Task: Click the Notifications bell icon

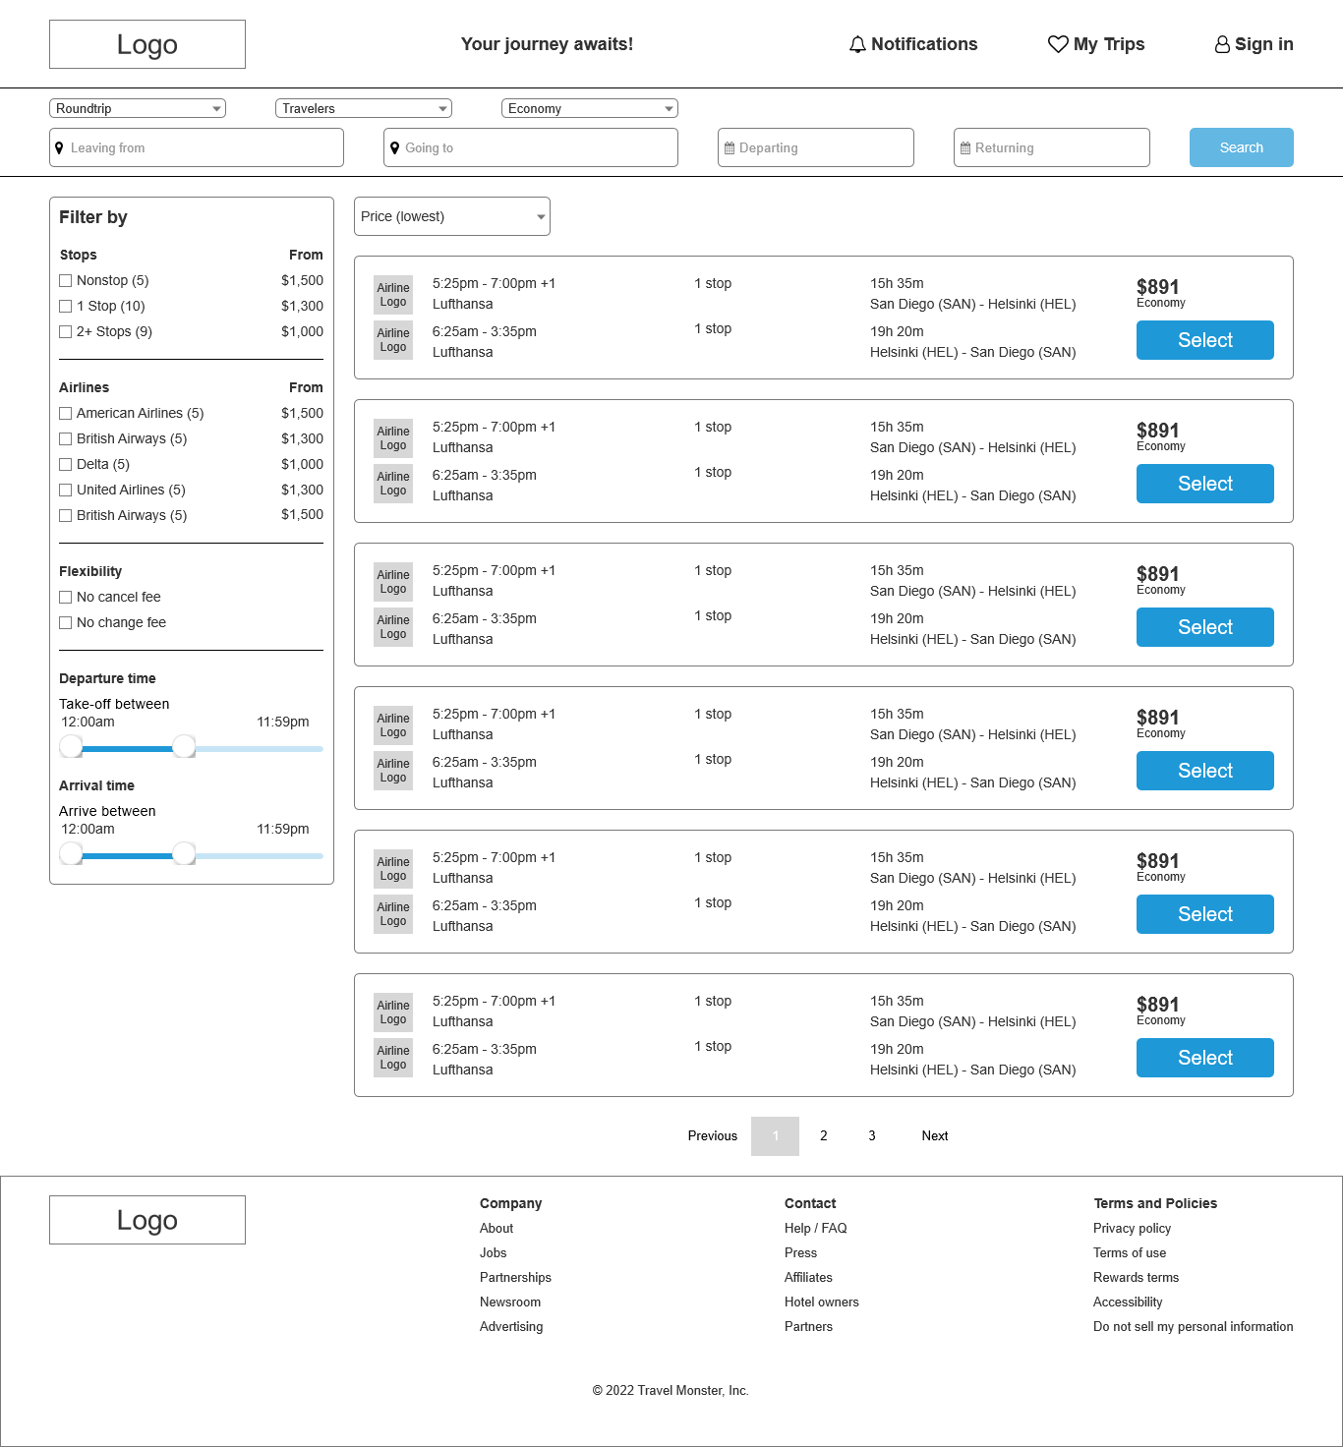Action: point(857,44)
